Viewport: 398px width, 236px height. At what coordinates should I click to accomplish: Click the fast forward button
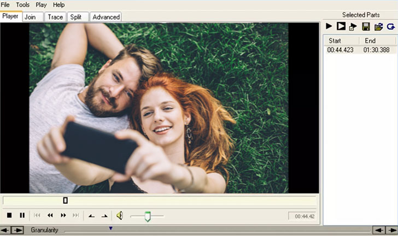tap(63, 215)
